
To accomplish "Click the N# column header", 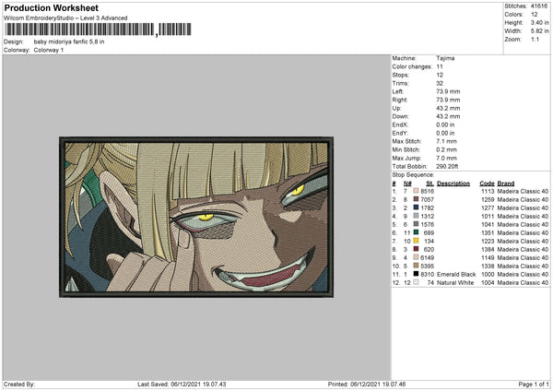I will (407, 184).
